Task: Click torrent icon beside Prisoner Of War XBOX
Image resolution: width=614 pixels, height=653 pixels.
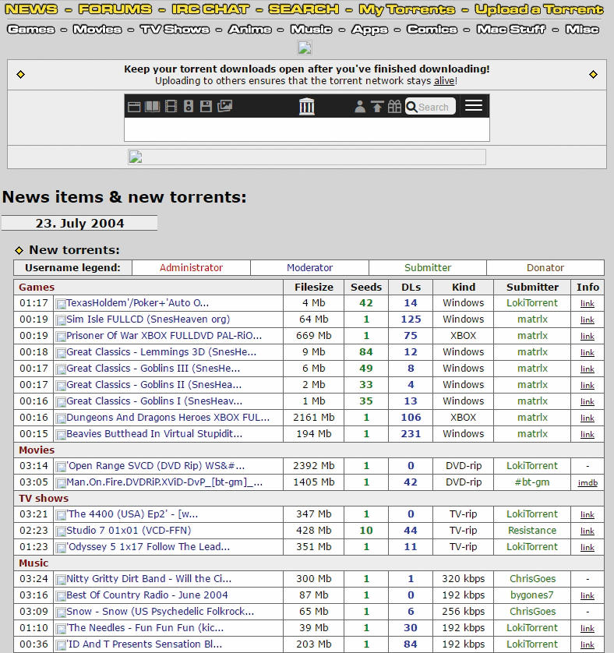Action: [x=61, y=337]
